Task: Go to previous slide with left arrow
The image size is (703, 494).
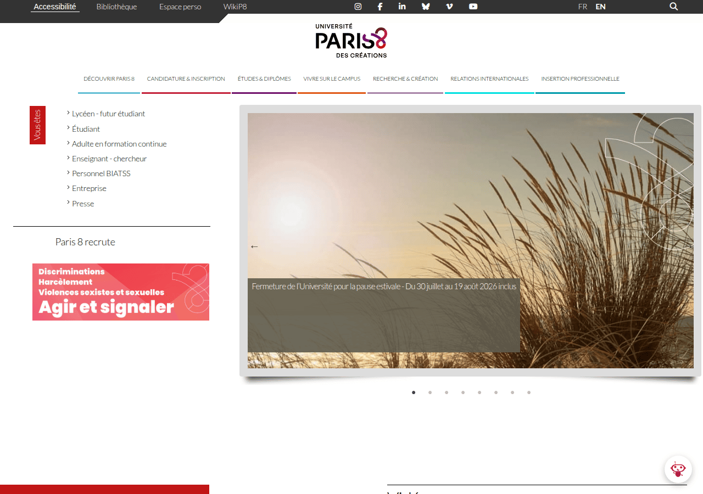Action: pyautogui.click(x=254, y=247)
